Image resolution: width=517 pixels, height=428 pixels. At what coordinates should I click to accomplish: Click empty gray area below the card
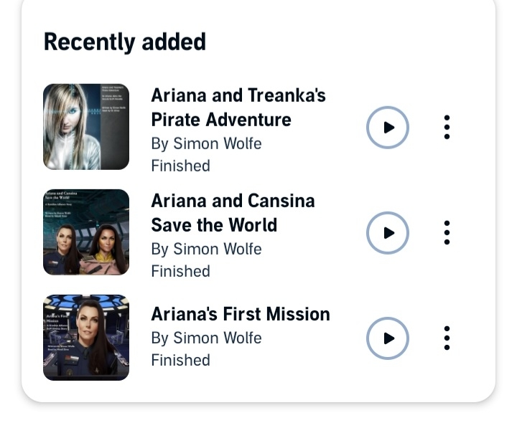pos(258,416)
